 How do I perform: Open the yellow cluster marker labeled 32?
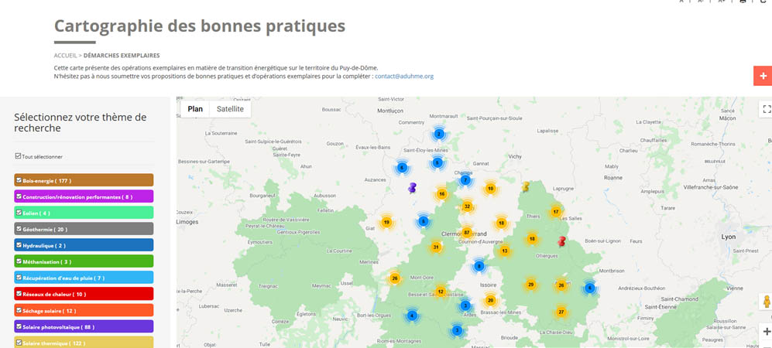[x=466, y=206]
